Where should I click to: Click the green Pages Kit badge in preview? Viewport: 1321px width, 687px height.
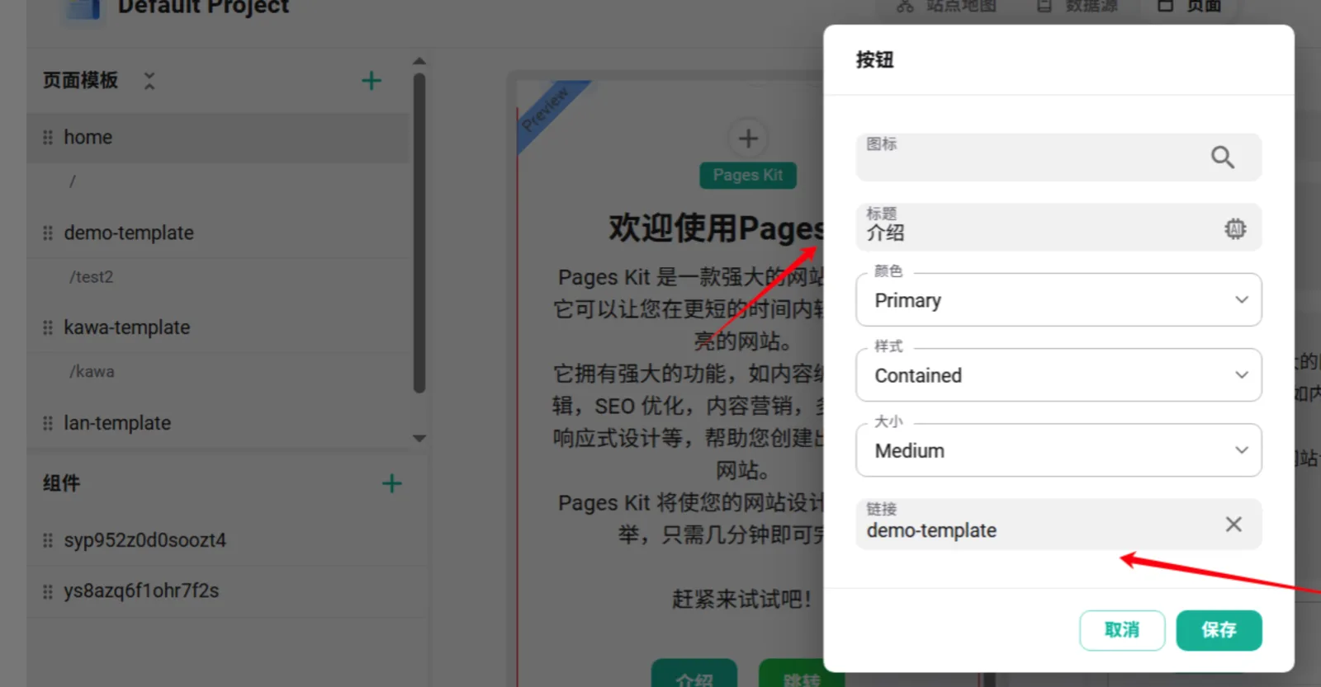748,175
